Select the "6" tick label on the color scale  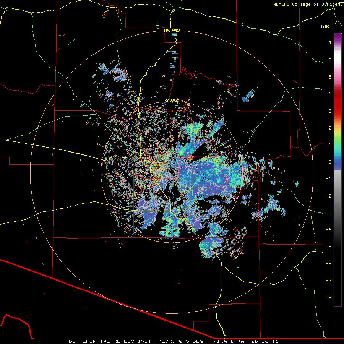(x=330, y=60)
